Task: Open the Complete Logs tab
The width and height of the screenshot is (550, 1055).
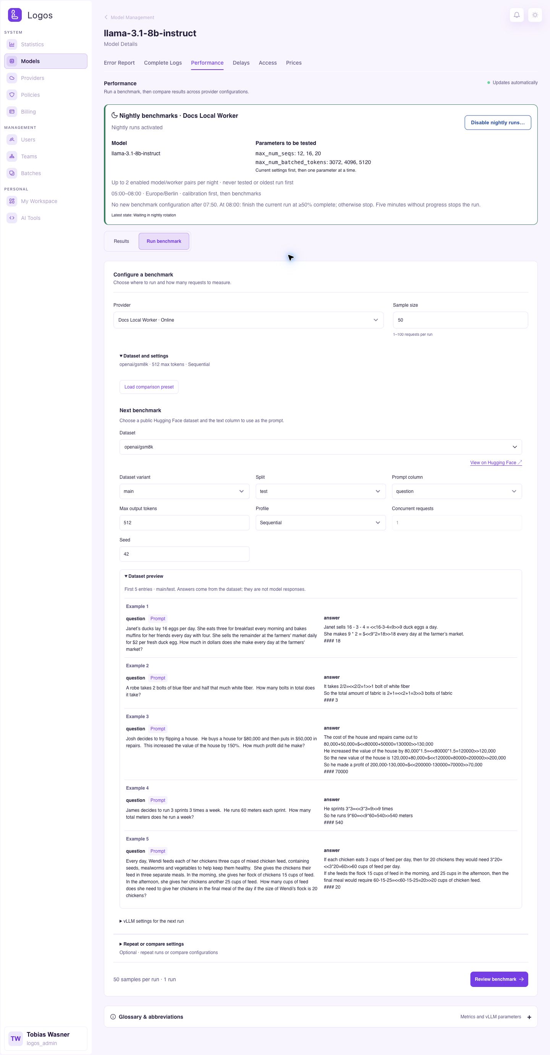Action: pos(163,63)
